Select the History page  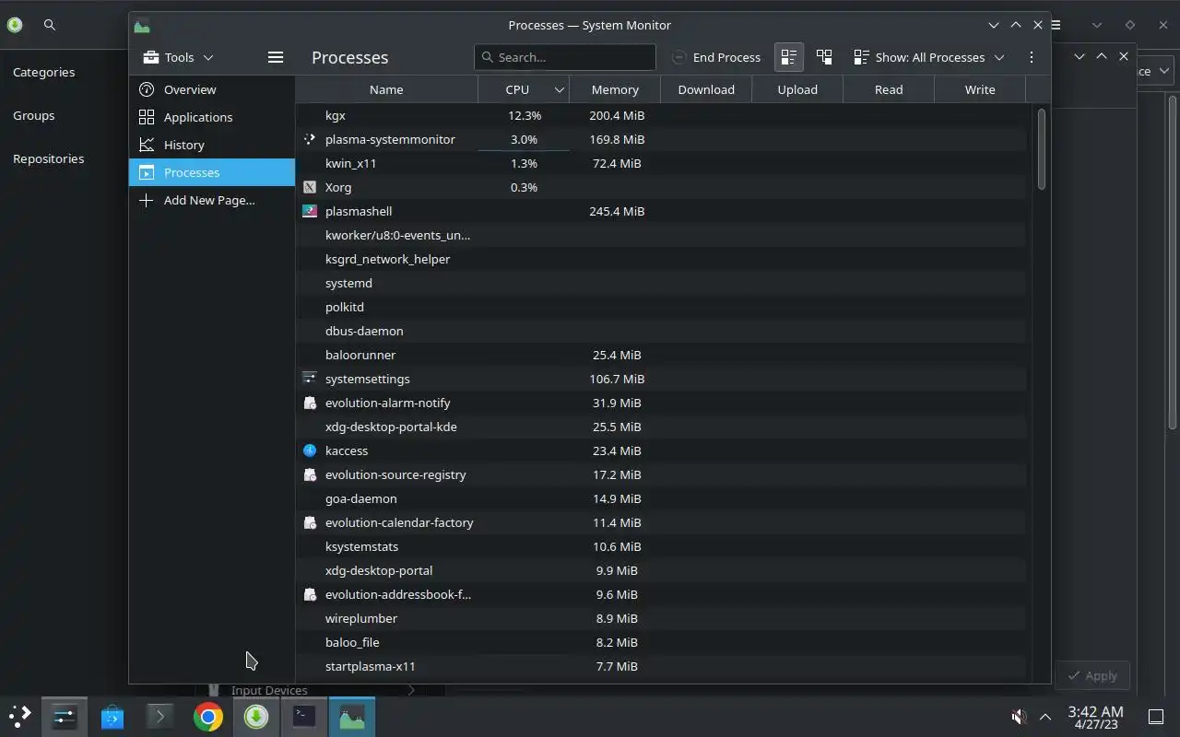point(212,145)
